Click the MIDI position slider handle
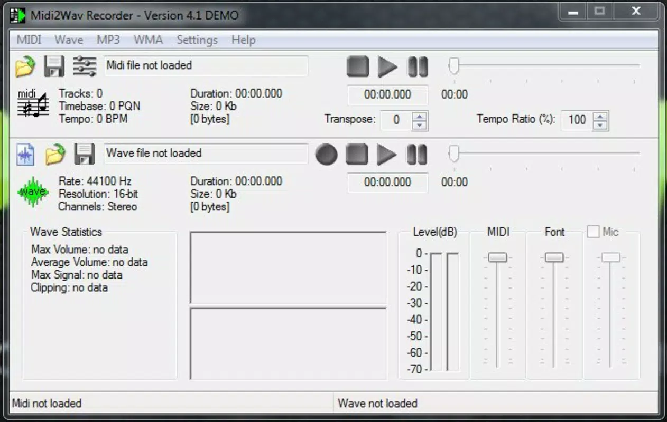This screenshot has height=422, width=667. point(453,66)
